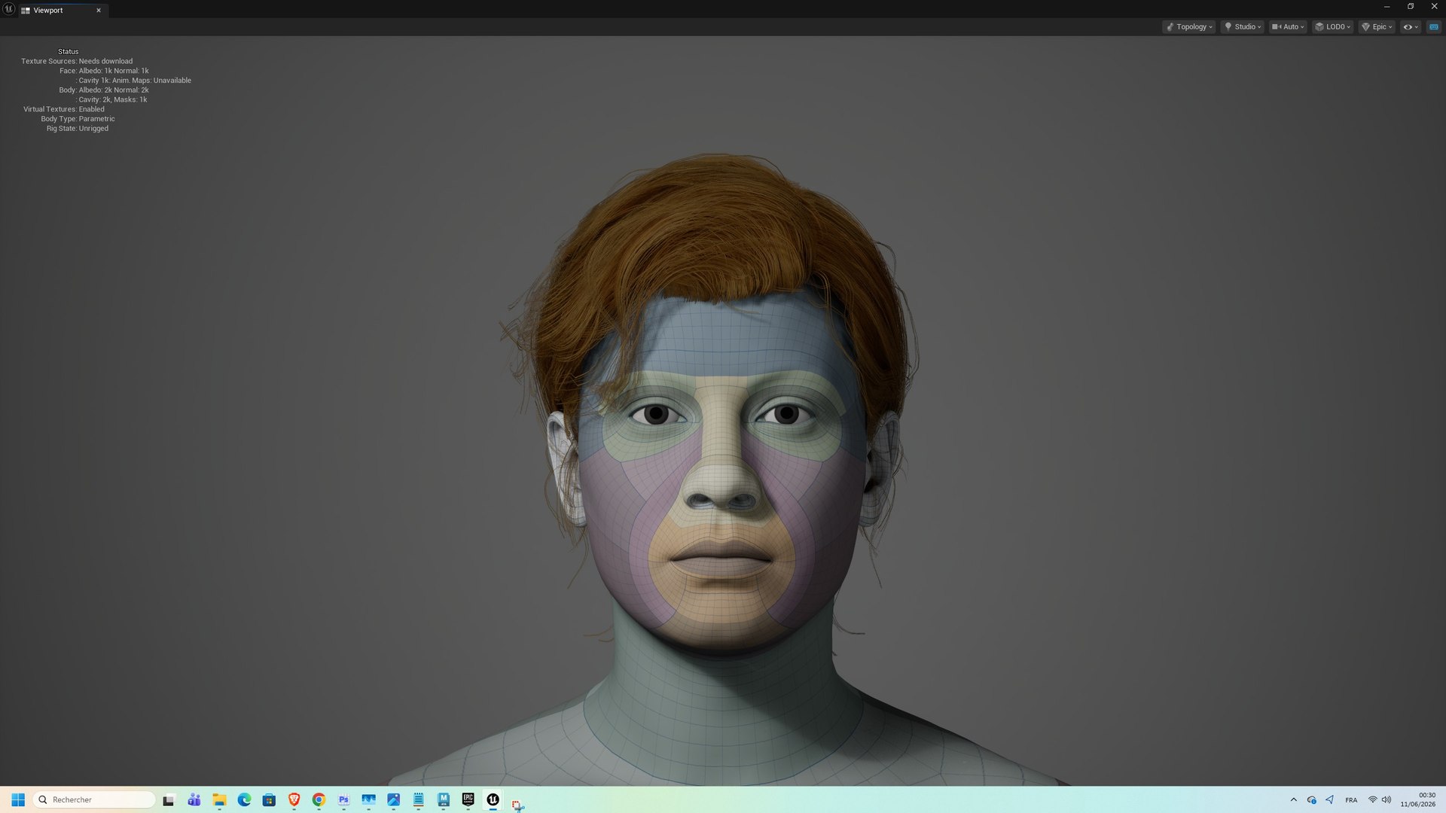The height and width of the screenshot is (813, 1446).
Task: Open the clock showing 00:30
Action: click(x=1418, y=799)
